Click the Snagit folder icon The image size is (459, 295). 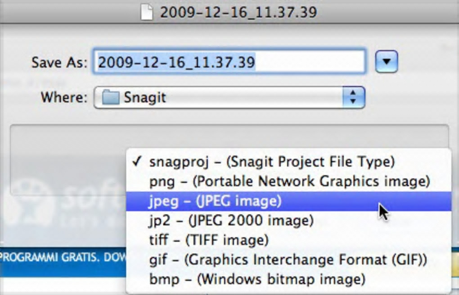[111, 97]
